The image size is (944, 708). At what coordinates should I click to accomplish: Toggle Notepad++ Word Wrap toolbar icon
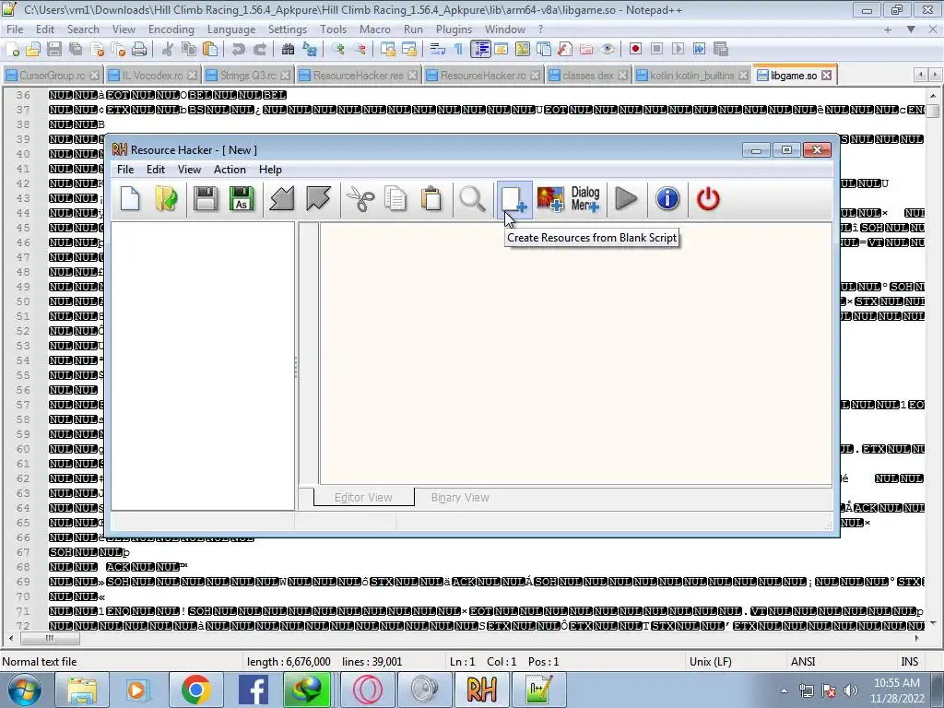438,50
